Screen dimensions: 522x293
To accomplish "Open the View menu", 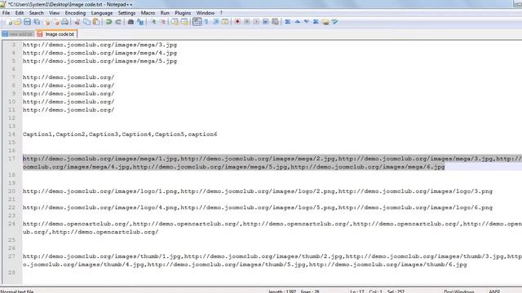I will (55, 13).
